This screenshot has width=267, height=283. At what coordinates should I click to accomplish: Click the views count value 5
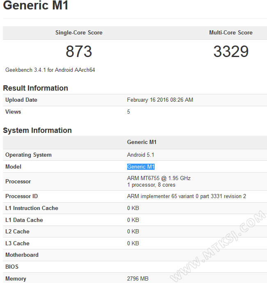pos(128,112)
